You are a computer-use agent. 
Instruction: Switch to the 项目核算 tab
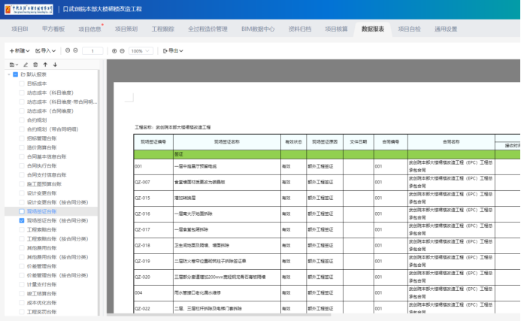[336, 29]
